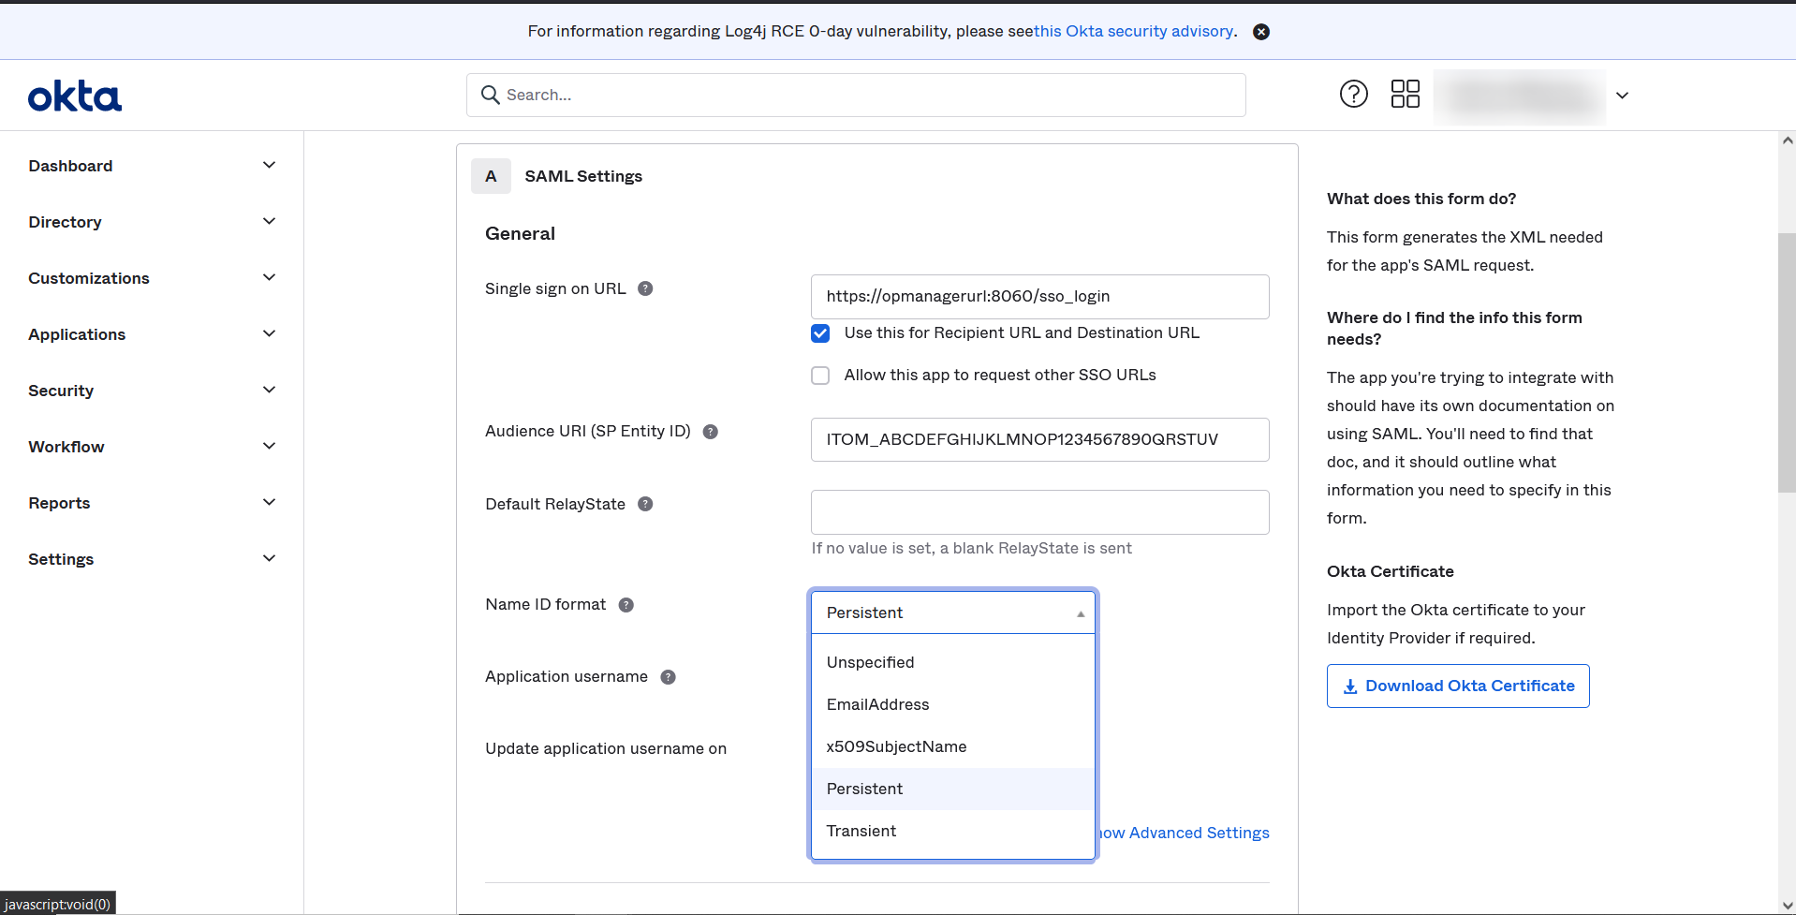Open the help question mark icon in header
1796x915 pixels.
[x=1353, y=95]
